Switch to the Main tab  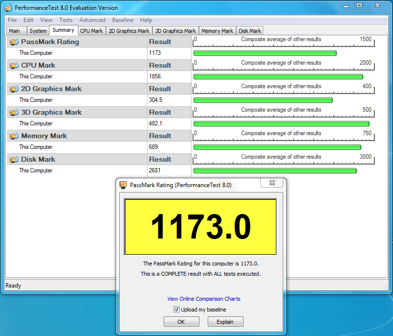point(16,31)
